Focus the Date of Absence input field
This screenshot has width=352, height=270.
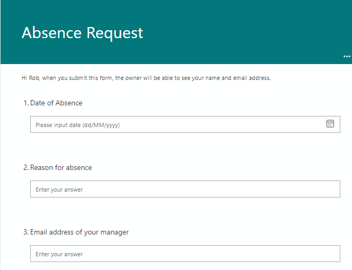tap(175, 125)
